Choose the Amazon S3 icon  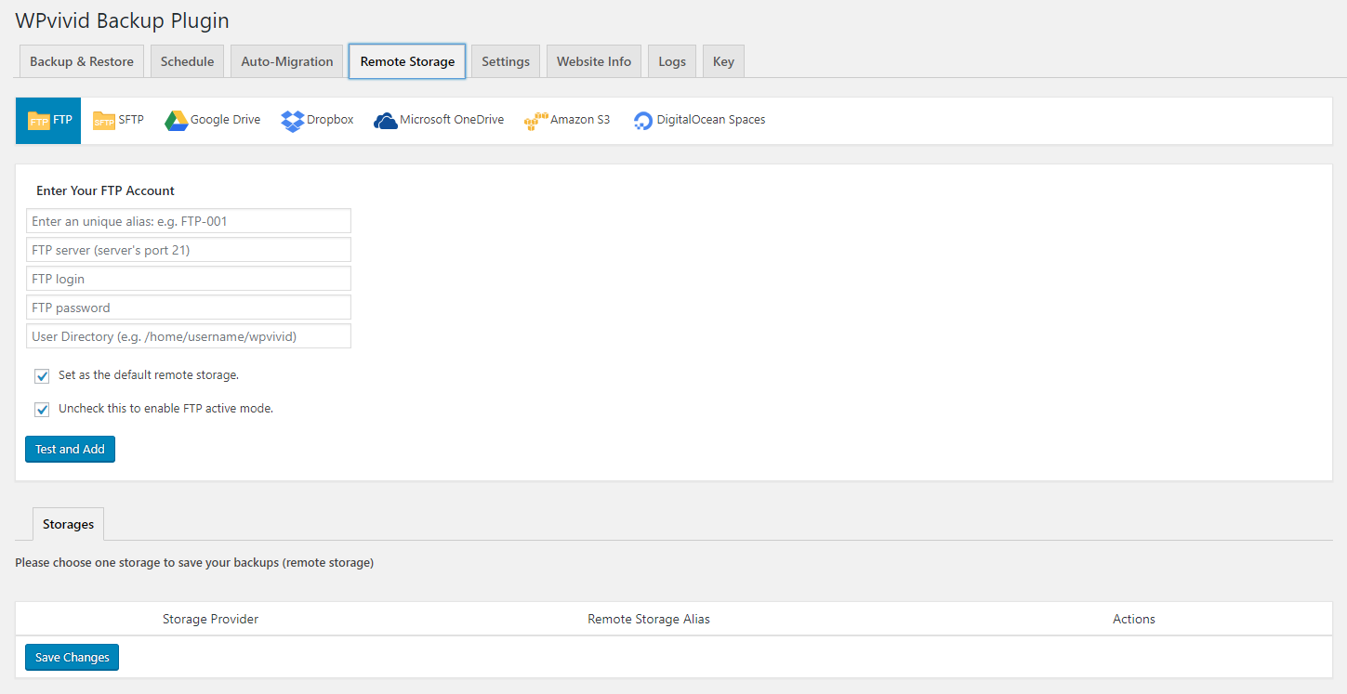[535, 121]
